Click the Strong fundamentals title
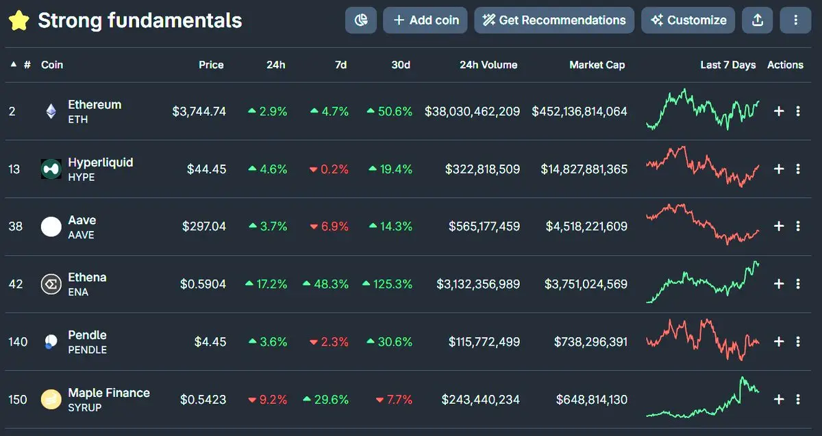The image size is (822, 436). click(140, 21)
